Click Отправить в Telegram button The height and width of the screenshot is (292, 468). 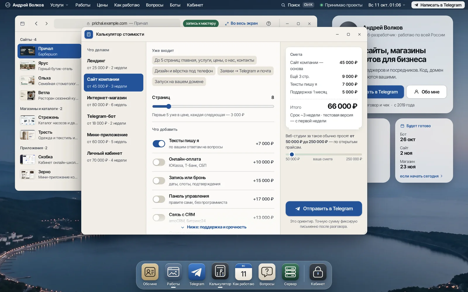[x=324, y=208]
